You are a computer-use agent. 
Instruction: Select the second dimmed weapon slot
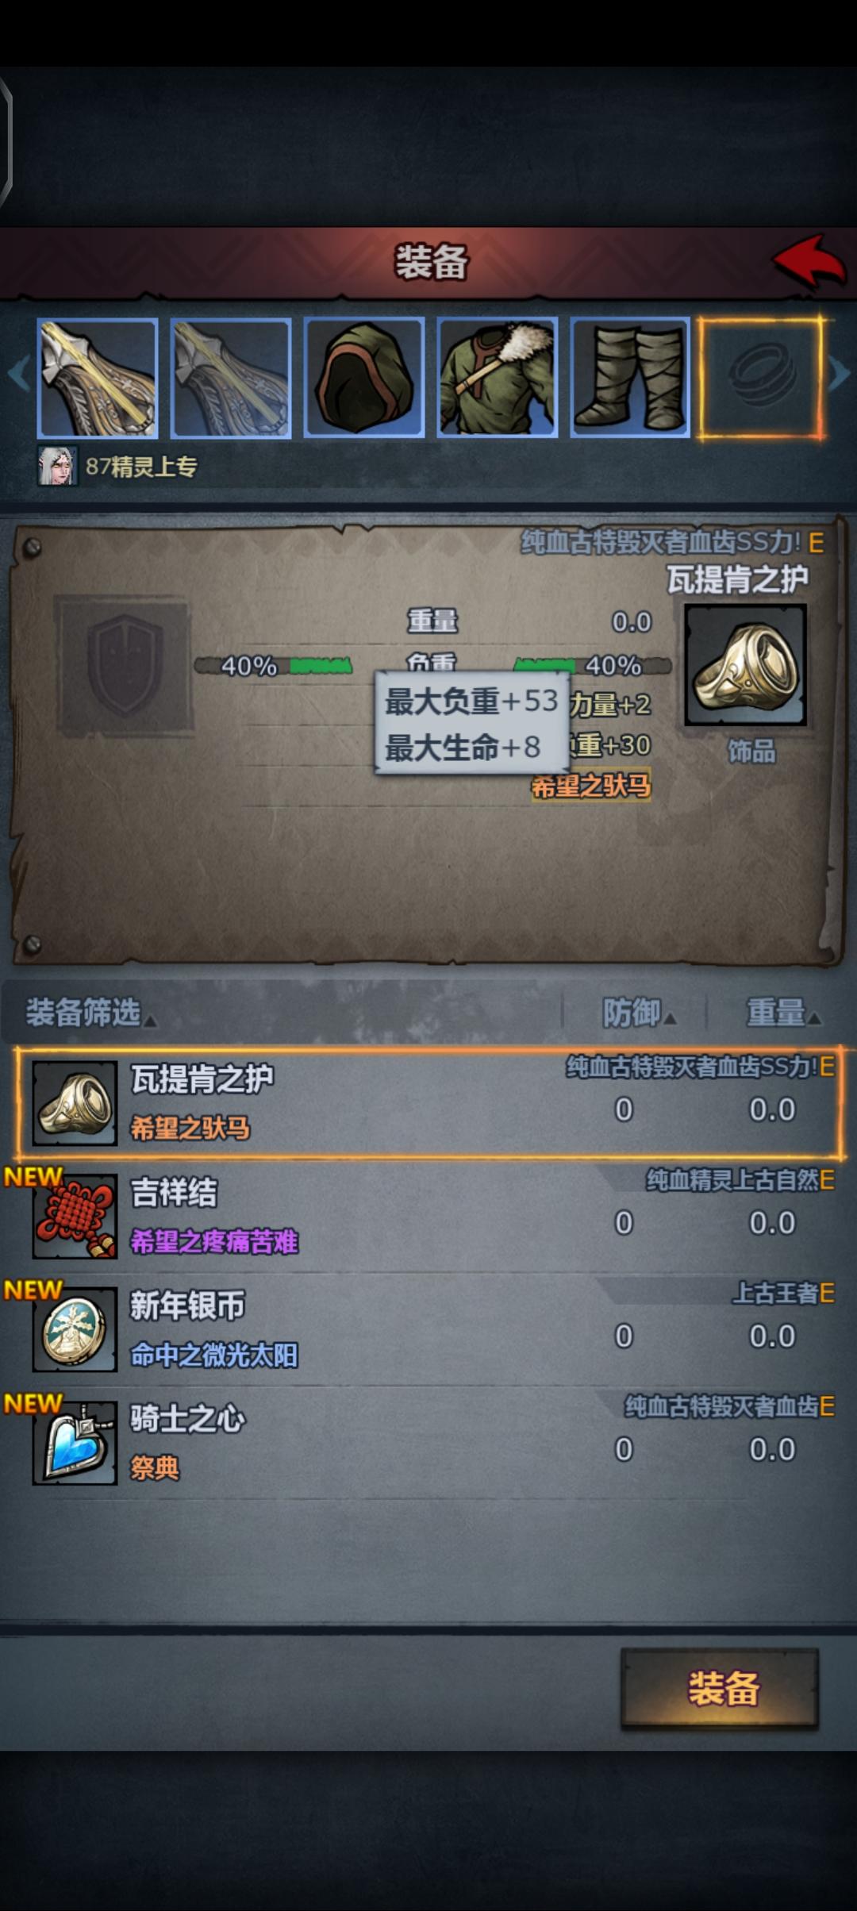(231, 378)
